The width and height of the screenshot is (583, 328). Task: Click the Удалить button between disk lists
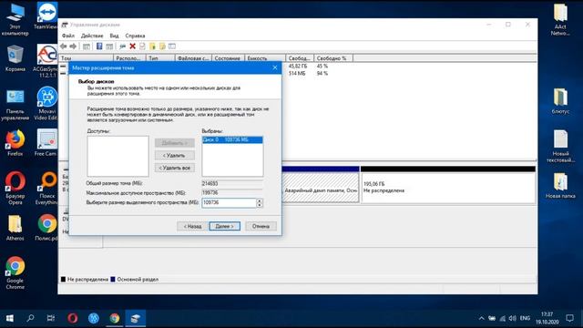[x=174, y=156]
